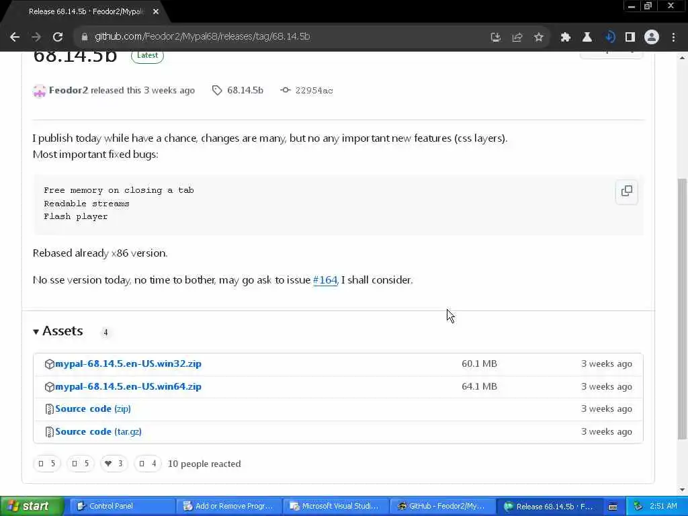Open the Windows start button

[31, 507]
